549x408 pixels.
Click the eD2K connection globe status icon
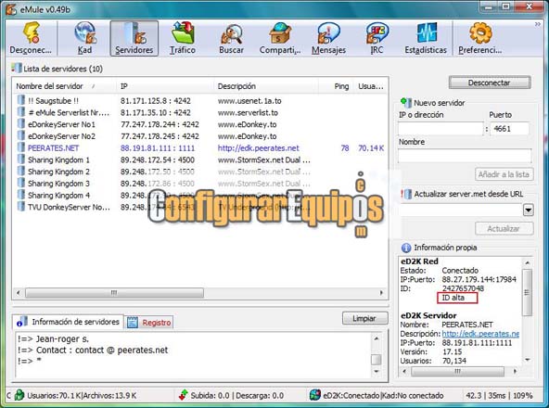(315, 395)
